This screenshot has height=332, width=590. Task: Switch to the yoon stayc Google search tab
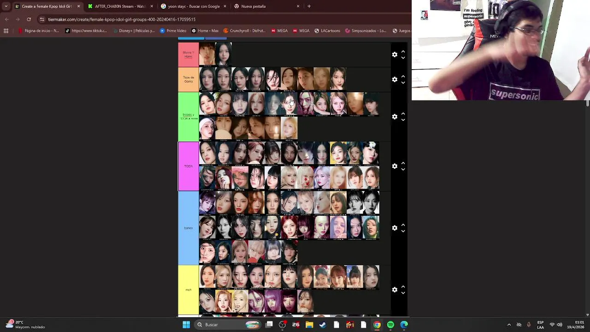pos(194,6)
